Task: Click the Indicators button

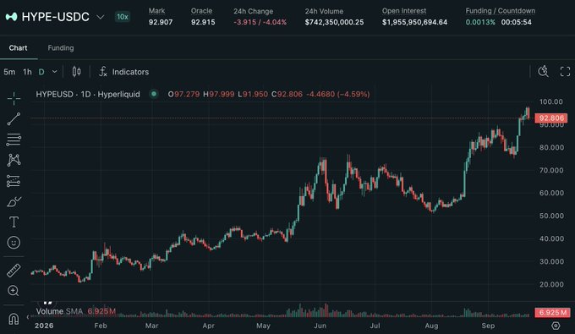Action: pyautogui.click(x=123, y=72)
